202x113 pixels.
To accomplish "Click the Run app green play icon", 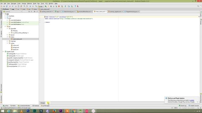I will [x=46, y=6].
